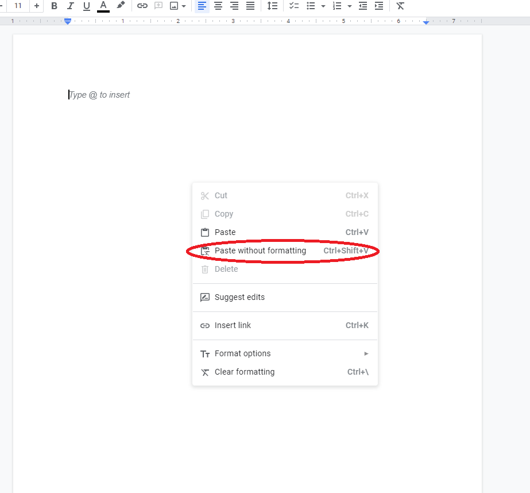Open the text color picker
The height and width of the screenshot is (493, 530).
pyautogui.click(x=103, y=6)
